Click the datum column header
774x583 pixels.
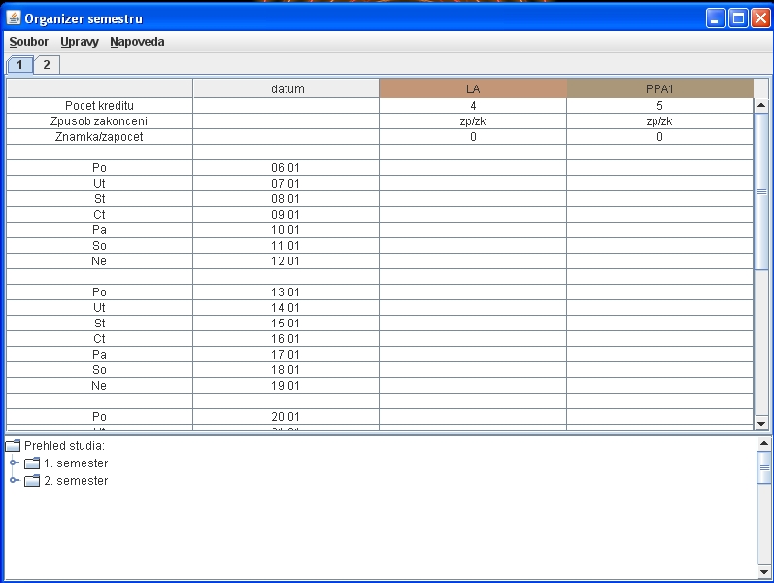[286, 89]
